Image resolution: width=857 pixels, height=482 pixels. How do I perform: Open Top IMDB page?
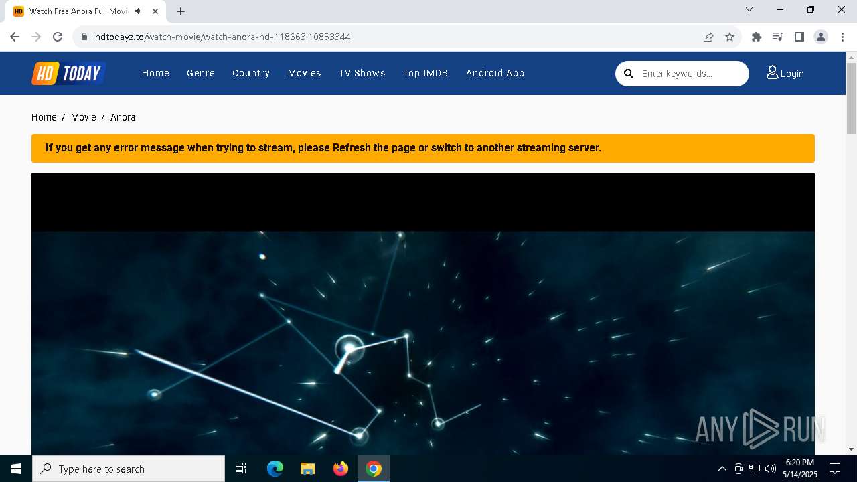(426, 73)
